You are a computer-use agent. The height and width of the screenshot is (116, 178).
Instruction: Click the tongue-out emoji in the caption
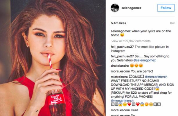point(122,35)
